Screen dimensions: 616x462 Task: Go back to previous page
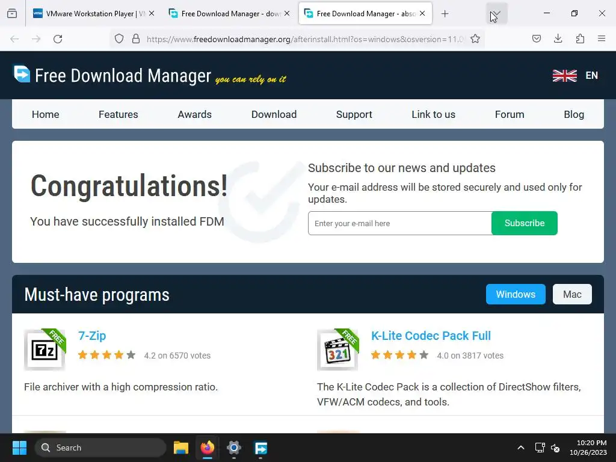14,39
